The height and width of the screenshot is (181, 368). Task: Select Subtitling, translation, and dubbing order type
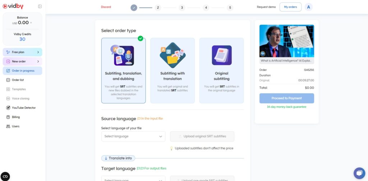coord(124,71)
